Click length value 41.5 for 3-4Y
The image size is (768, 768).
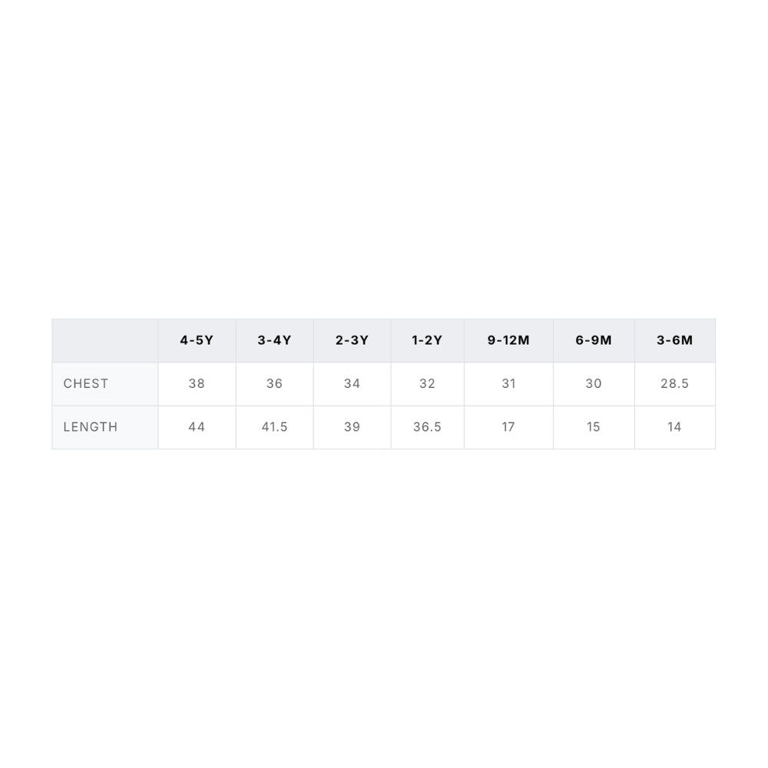click(274, 427)
